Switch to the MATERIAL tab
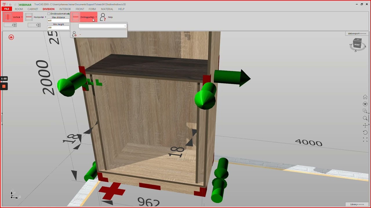Screen dimensions: 371x208 click(107, 9)
